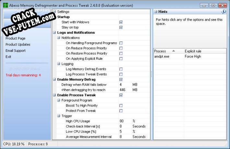The image size is (230, 149).
Task: Edit Defrag when RAM falls below value 4
Action: 125,85
